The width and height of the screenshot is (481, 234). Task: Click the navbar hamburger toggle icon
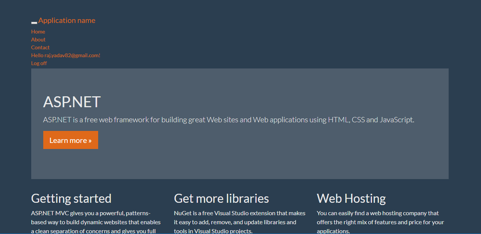(34, 23)
